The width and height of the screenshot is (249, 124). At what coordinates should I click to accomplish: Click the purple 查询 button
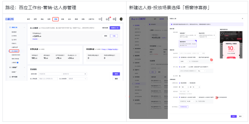tap(116, 74)
